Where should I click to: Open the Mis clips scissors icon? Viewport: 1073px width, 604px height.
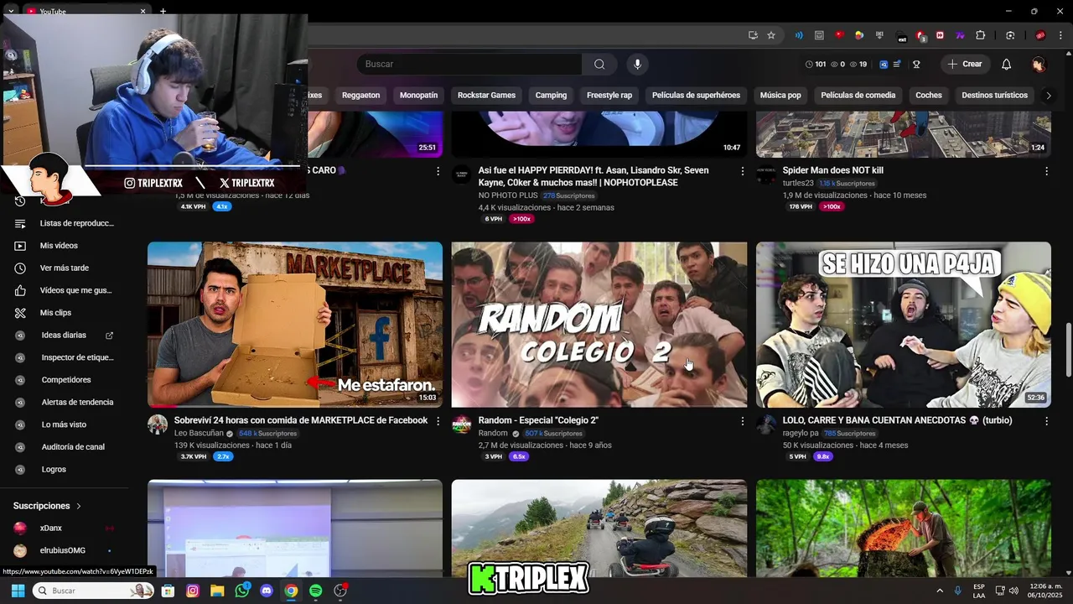tap(20, 313)
